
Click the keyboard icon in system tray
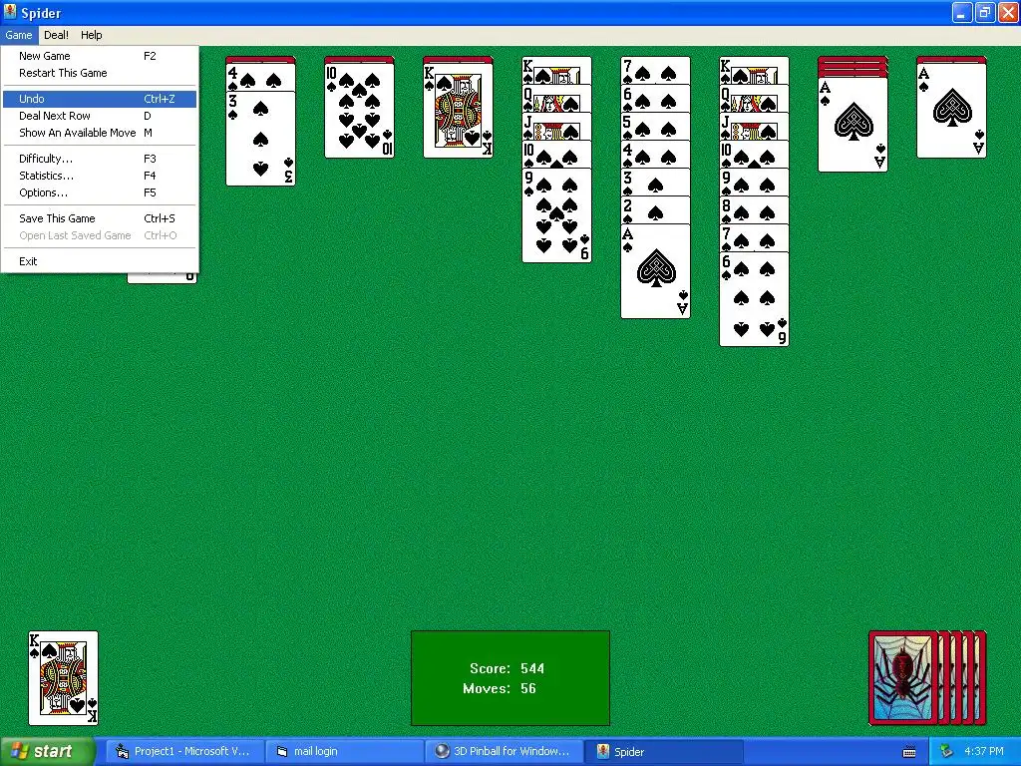(909, 752)
